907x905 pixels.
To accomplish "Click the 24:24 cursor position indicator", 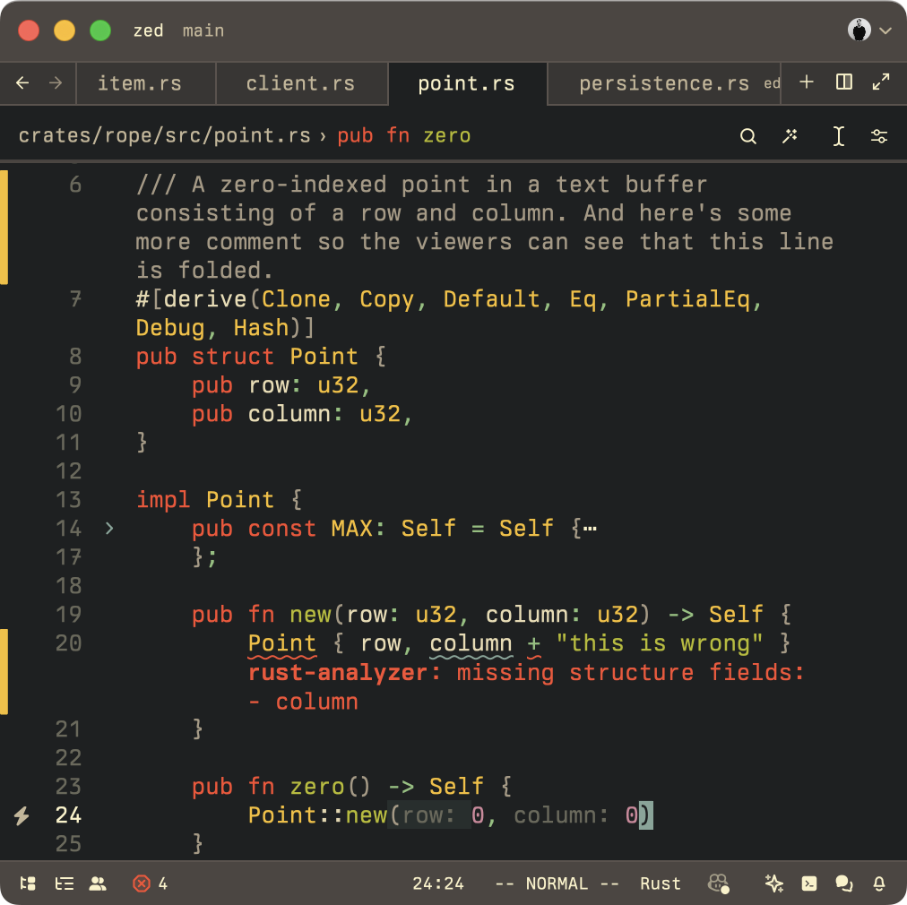I will coord(438,883).
